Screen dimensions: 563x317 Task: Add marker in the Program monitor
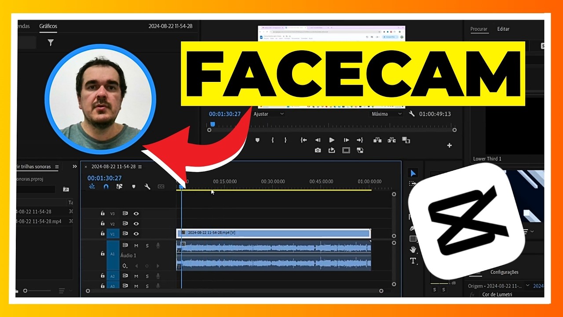258,140
